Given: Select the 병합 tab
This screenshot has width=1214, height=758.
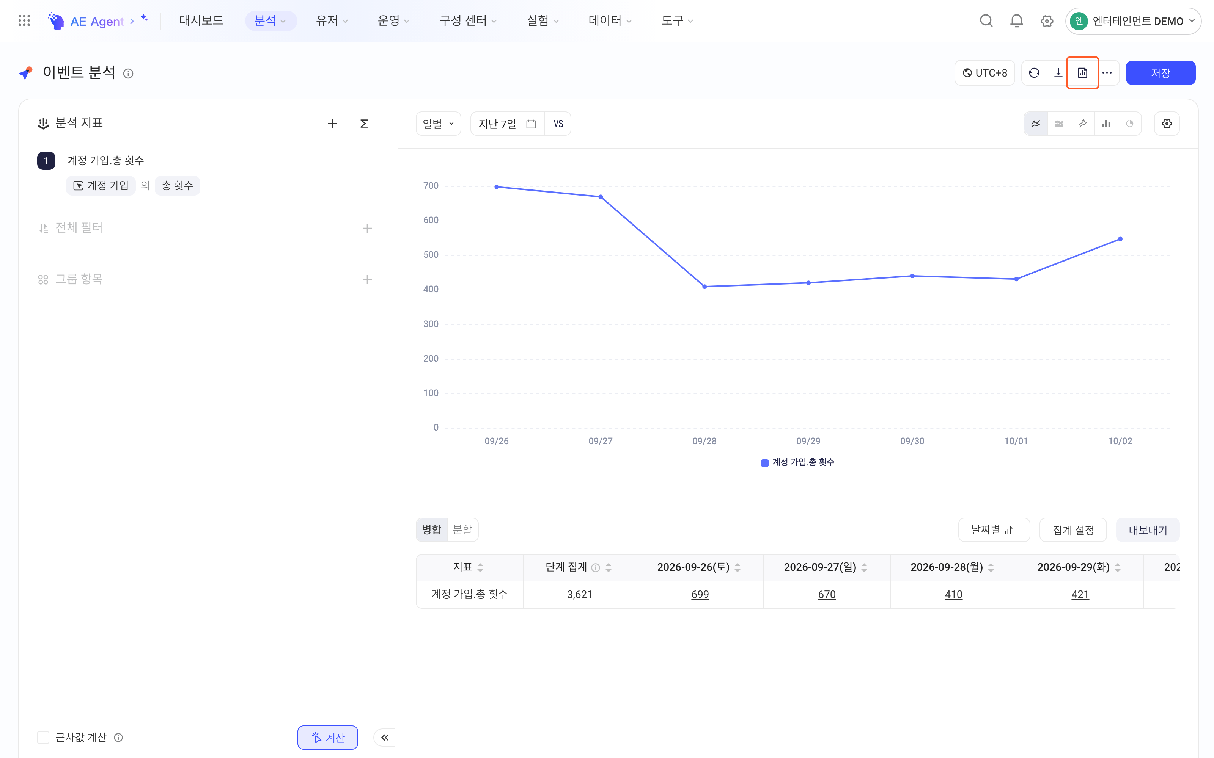Looking at the screenshot, I should pos(431,529).
